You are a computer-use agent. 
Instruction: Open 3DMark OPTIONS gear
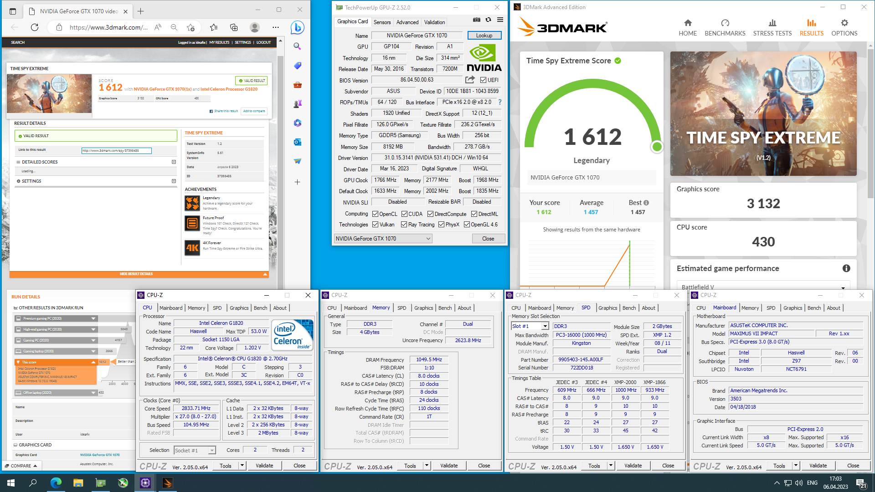coord(844,28)
